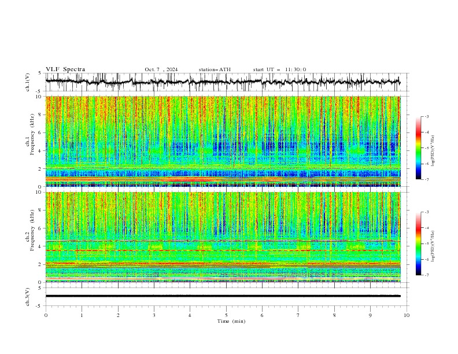Click time axis tick label "3"
The image size is (458, 354).
click(154, 315)
